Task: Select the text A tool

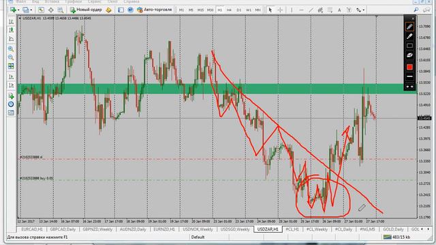Action: point(339,10)
